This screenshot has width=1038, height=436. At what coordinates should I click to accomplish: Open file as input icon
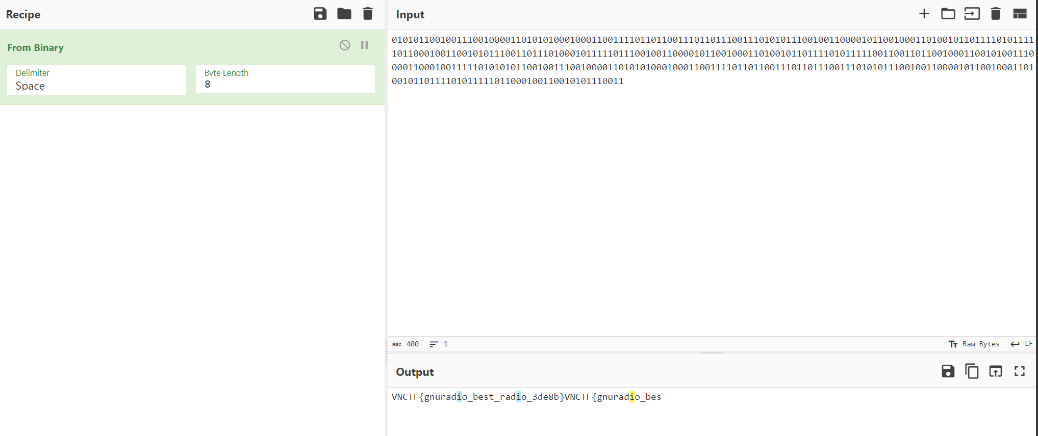click(x=972, y=14)
